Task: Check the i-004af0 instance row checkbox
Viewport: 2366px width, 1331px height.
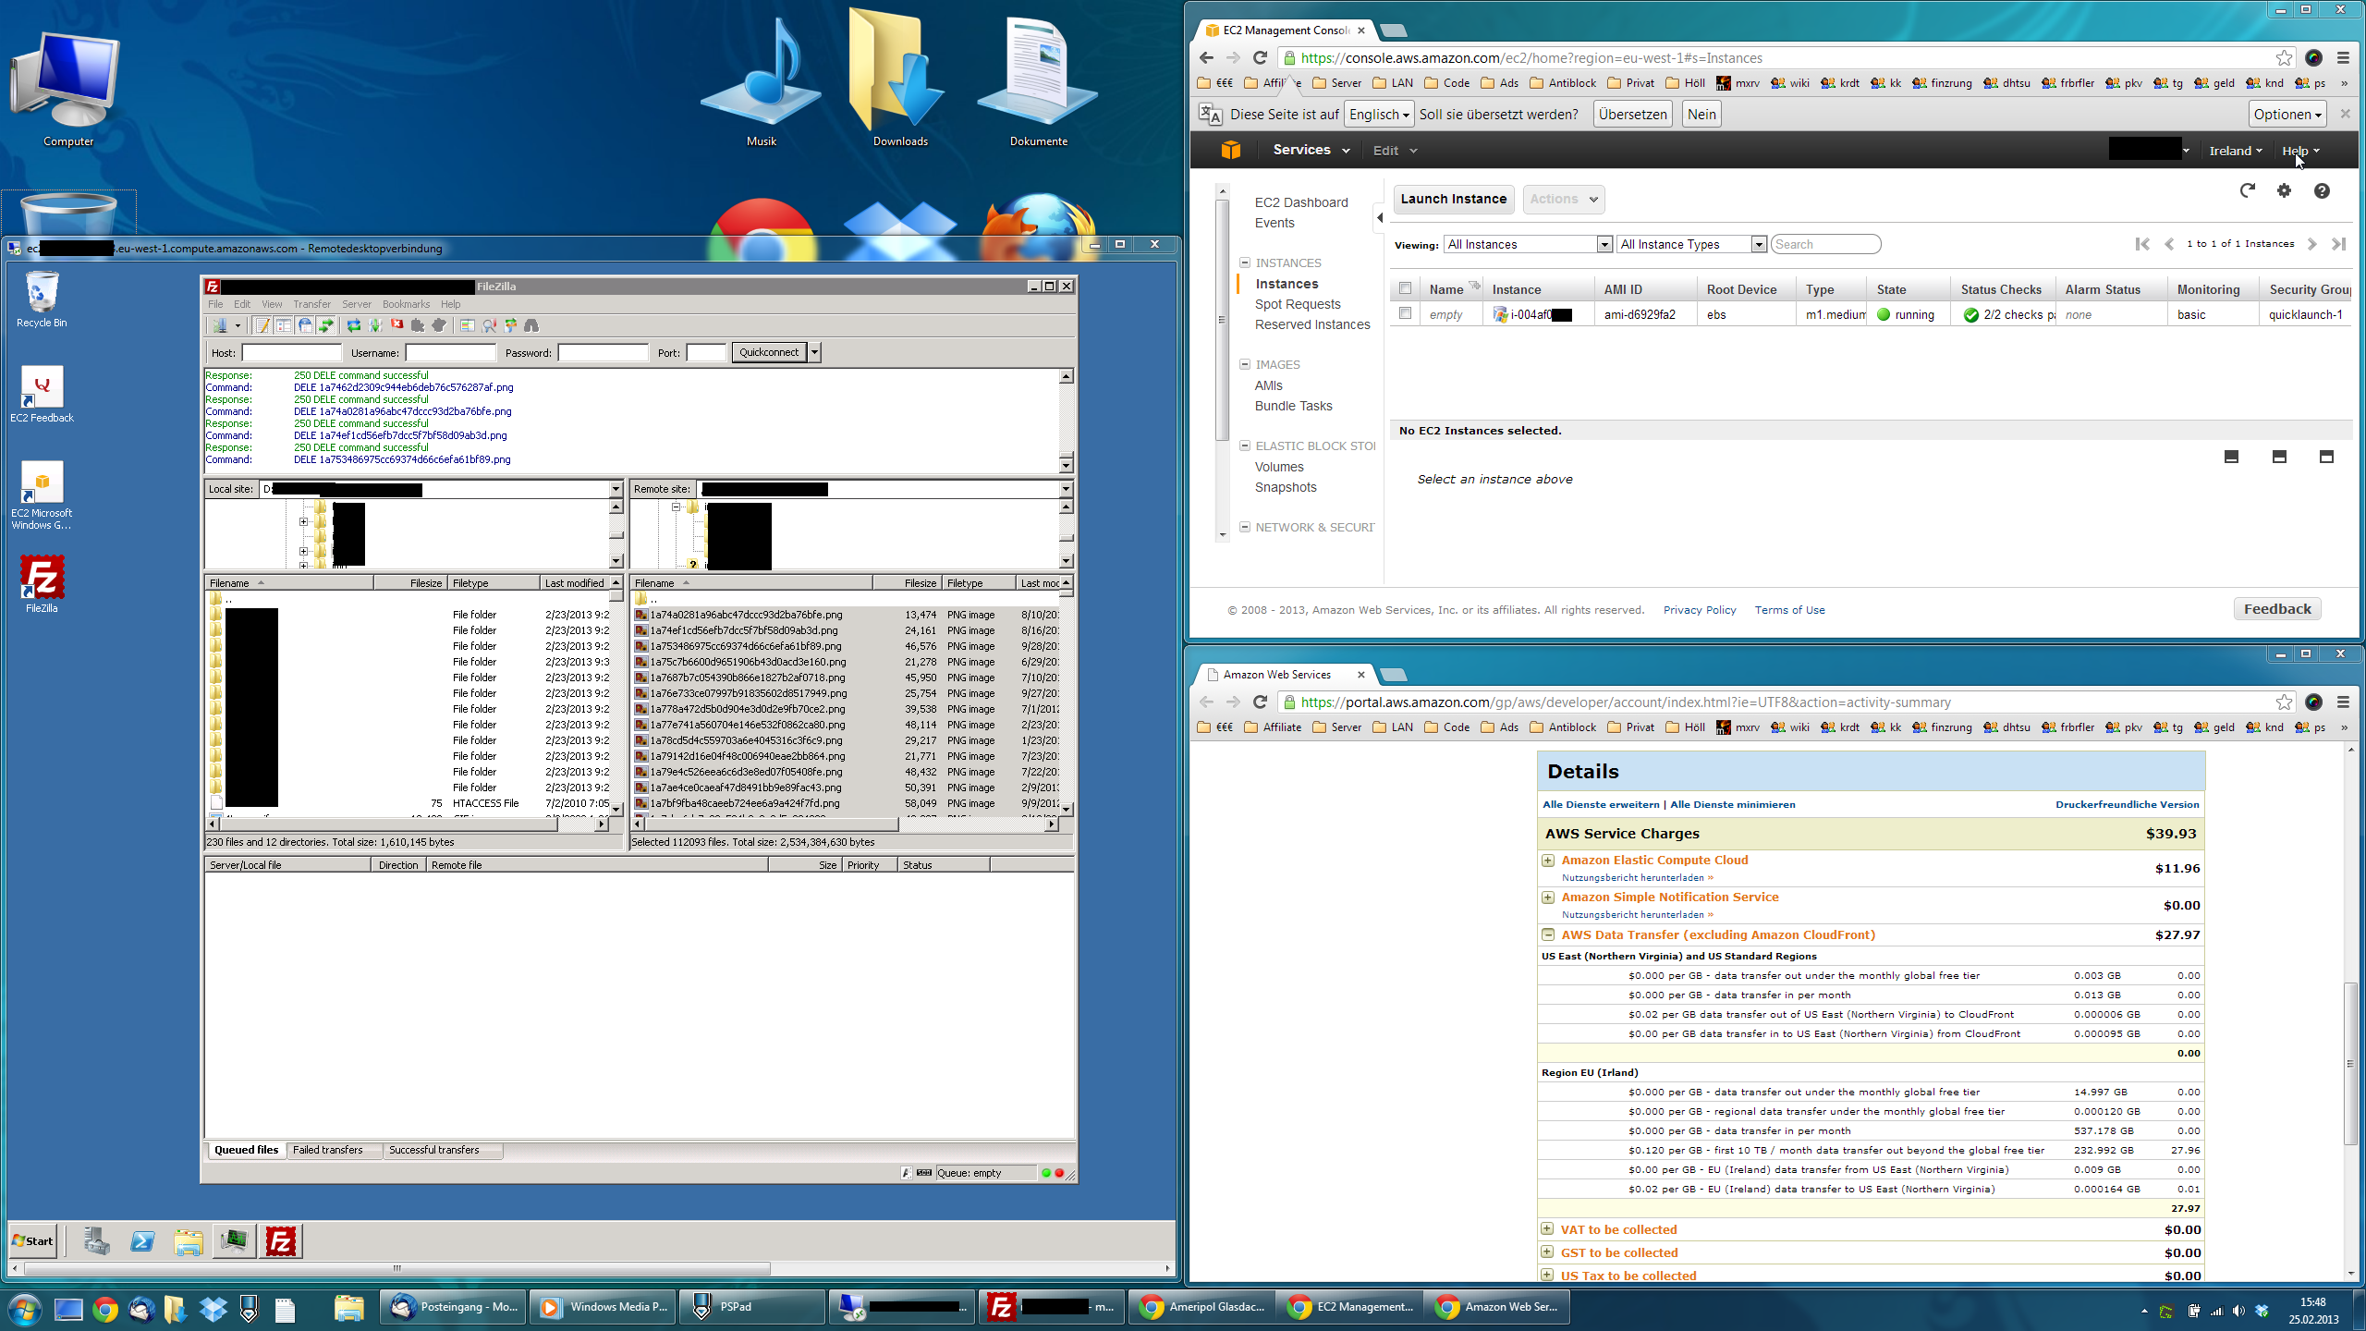Action: tap(1405, 313)
